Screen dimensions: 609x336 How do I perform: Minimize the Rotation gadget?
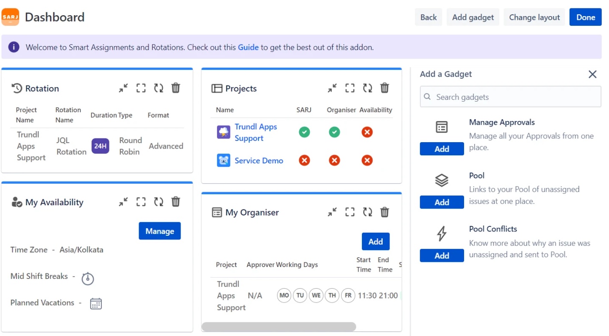click(x=123, y=88)
